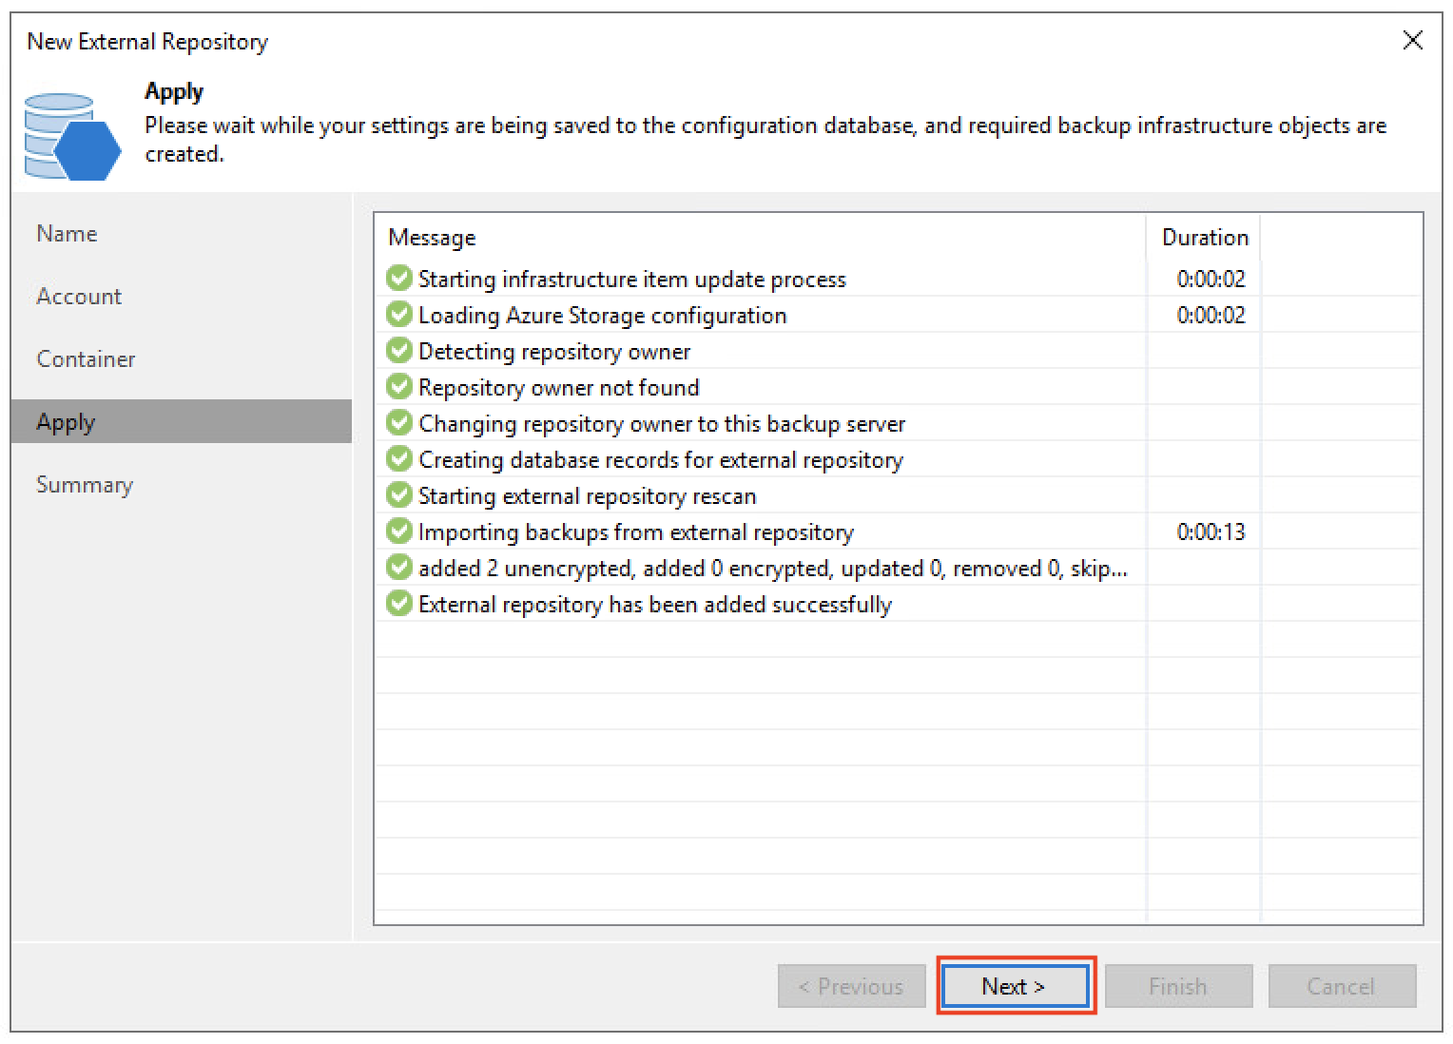
Task: Click green check beside Detecting repository owner
Action: pyautogui.click(x=399, y=351)
